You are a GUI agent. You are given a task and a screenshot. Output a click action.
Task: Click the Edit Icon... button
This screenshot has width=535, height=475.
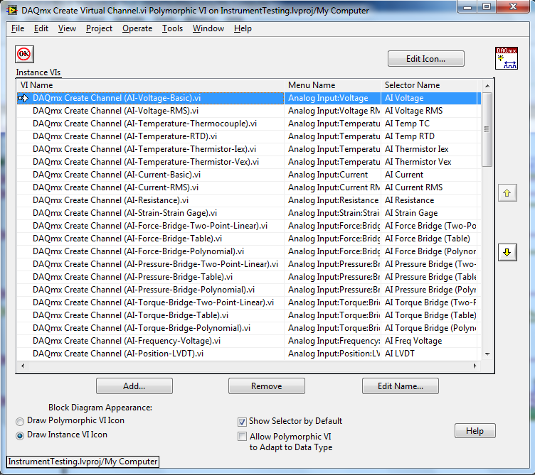click(426, 59)
